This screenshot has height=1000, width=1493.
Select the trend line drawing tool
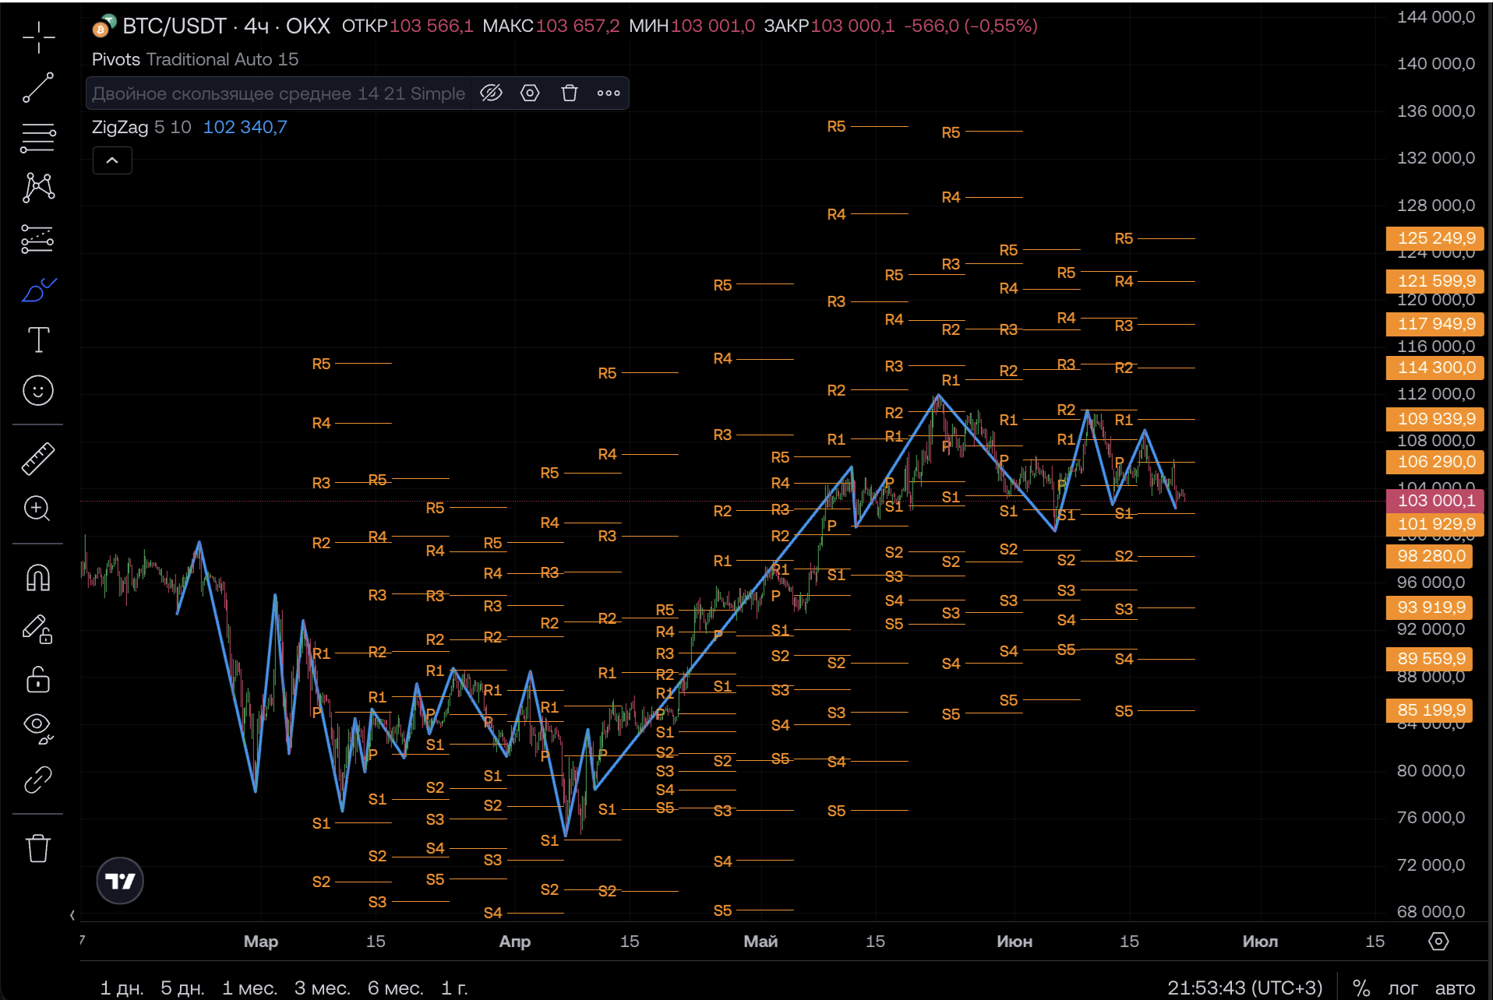click(x=38, y=87)
